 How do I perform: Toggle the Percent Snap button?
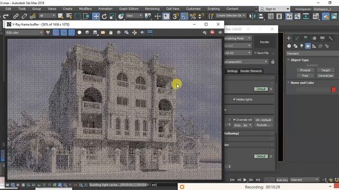coord(193,16)
